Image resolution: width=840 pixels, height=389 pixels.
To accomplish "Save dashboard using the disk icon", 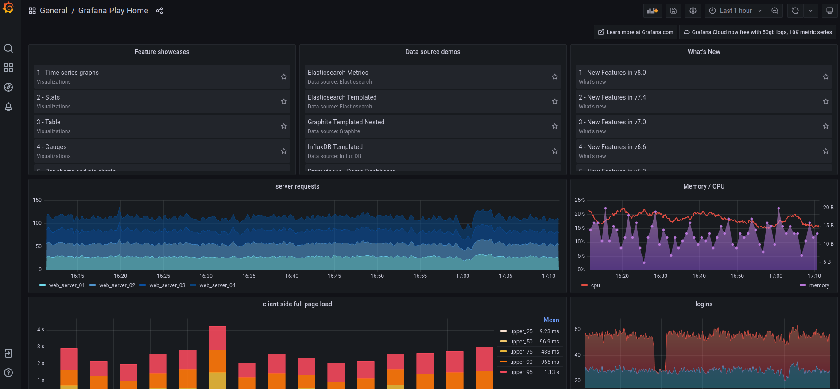I will (x=673, y=11).
